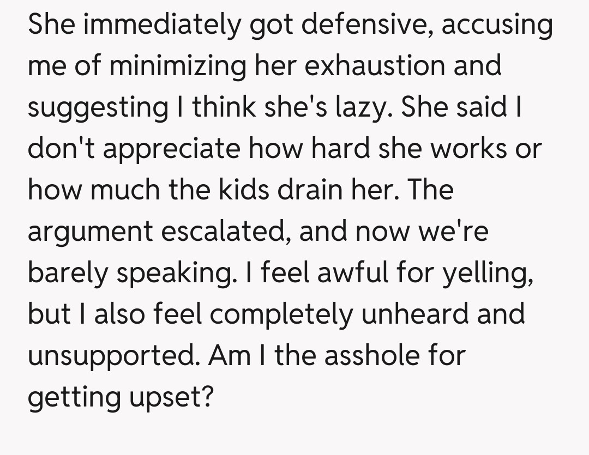
Task: Click the word "lazy" in the paragraph
Action: coord(361,108)
